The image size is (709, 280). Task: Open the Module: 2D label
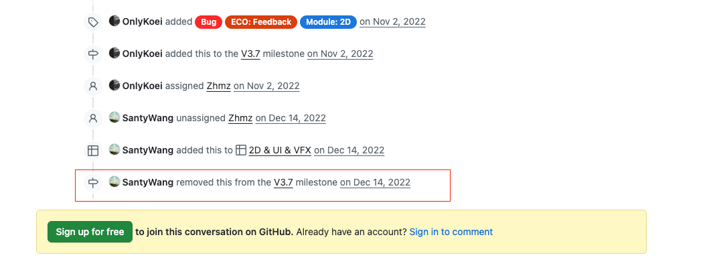tap(328, 22)
